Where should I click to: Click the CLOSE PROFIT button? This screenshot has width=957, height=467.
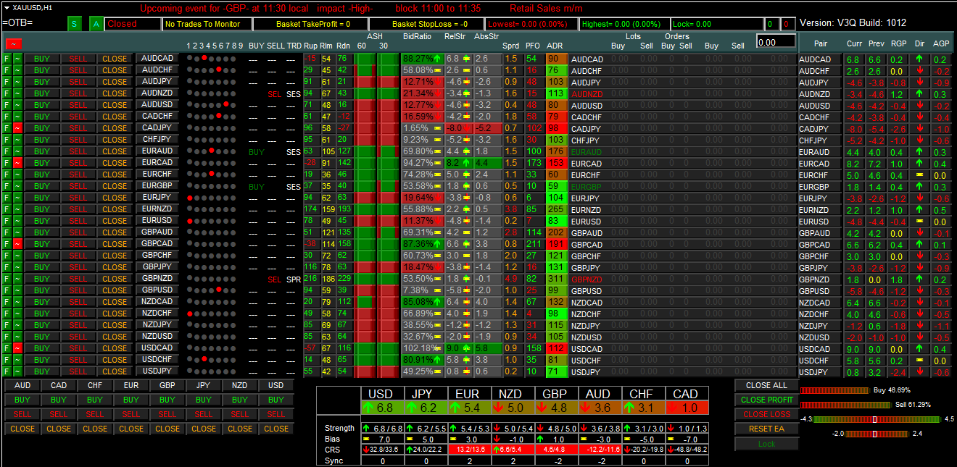766,400
